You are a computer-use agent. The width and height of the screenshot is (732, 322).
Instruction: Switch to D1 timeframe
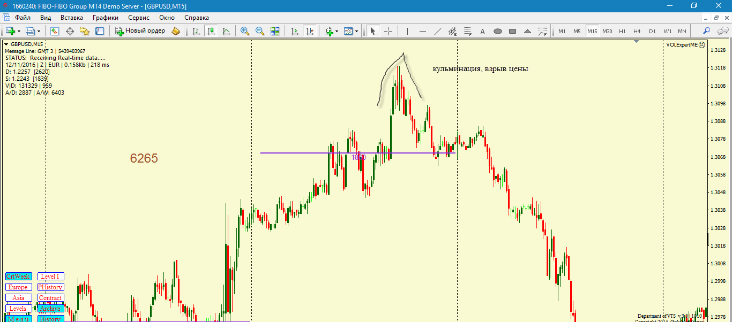pos(652,31)
